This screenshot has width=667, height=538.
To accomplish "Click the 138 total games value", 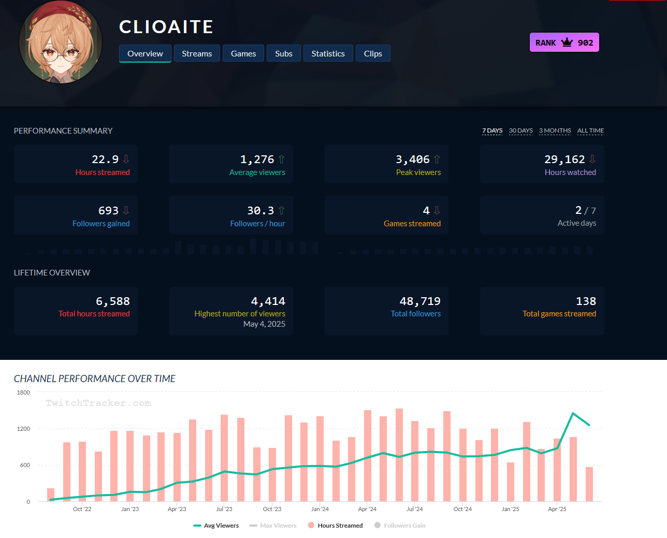I will click(x=586, y=301).
